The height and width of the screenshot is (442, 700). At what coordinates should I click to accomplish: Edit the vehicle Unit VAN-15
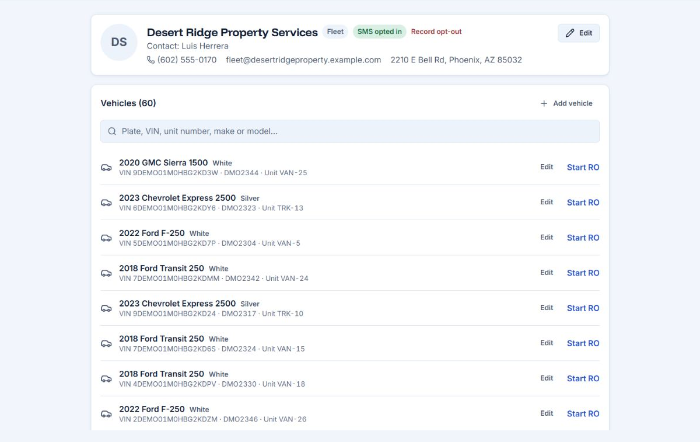pos(547,343)
